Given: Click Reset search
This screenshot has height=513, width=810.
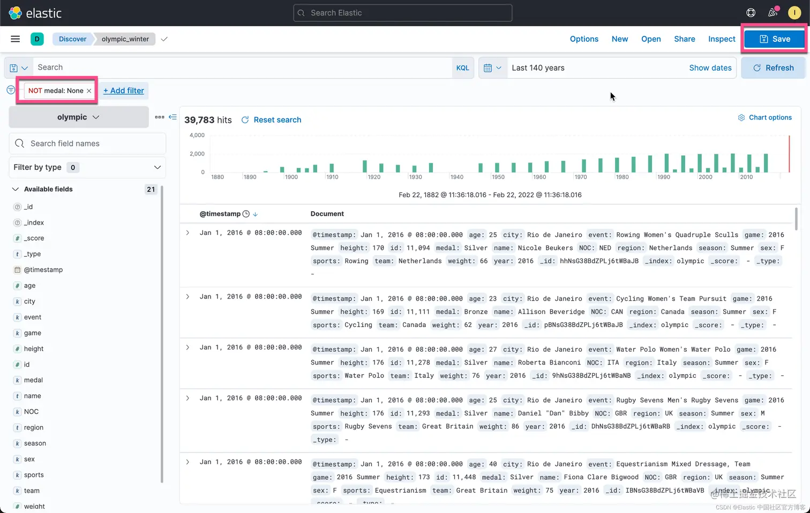Looking at the screenshot, I should 272,120.
